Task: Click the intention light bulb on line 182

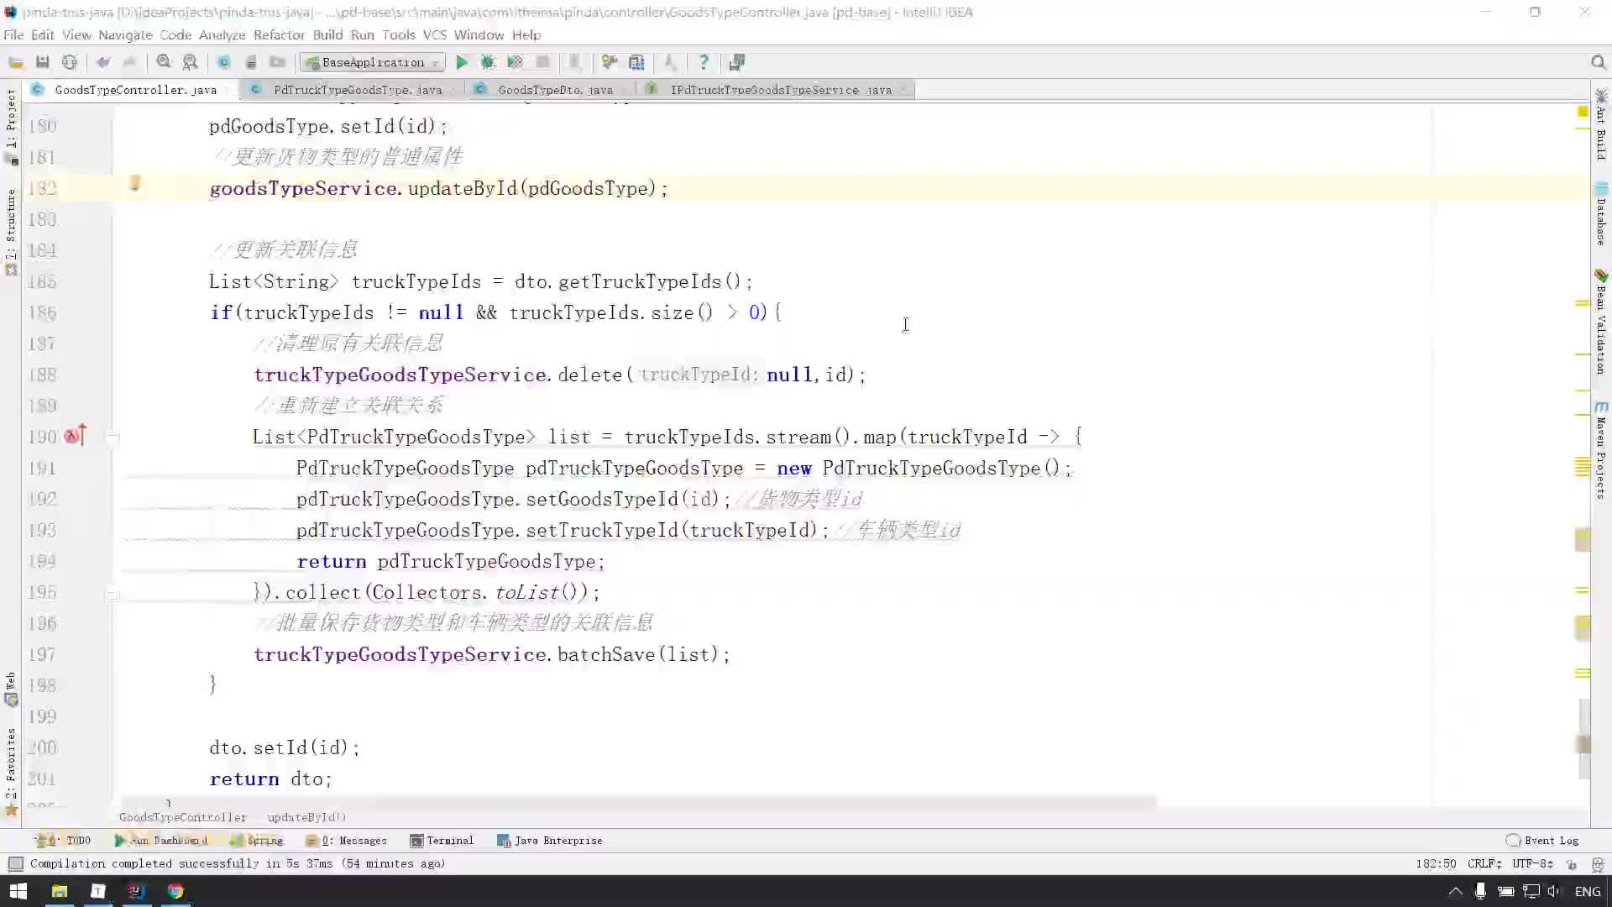Action: 135,184
